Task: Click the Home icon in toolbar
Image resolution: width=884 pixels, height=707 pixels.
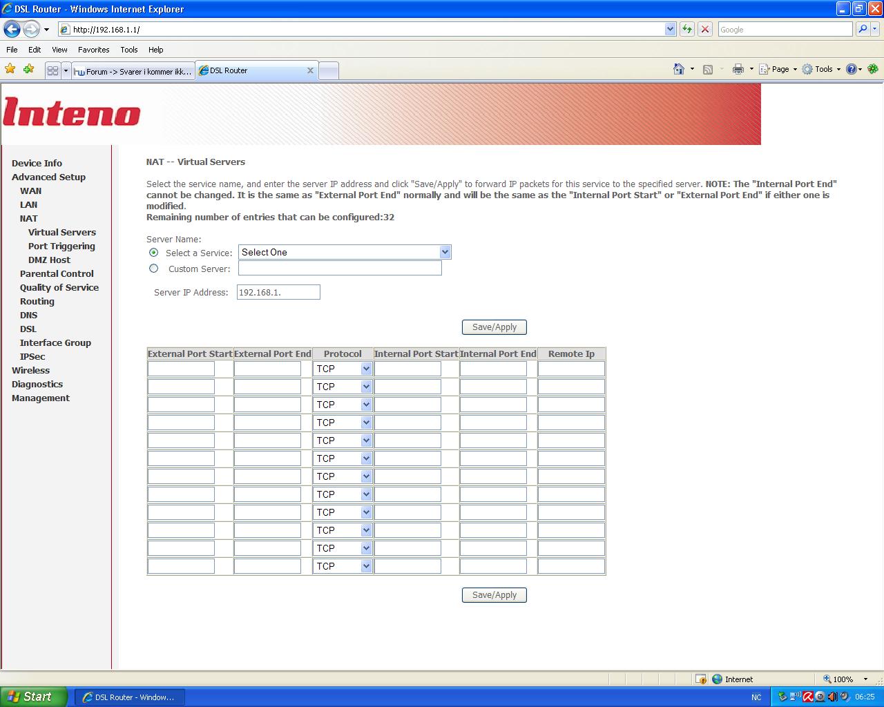Action: pos(679,69)
